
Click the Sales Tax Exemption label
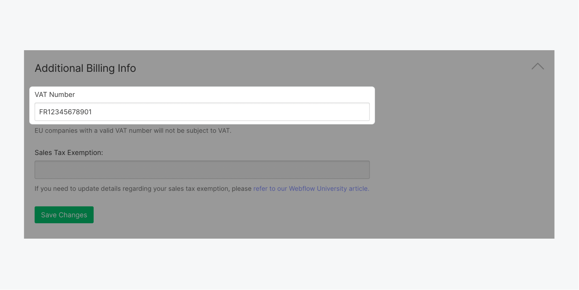[x=69, y=153]
